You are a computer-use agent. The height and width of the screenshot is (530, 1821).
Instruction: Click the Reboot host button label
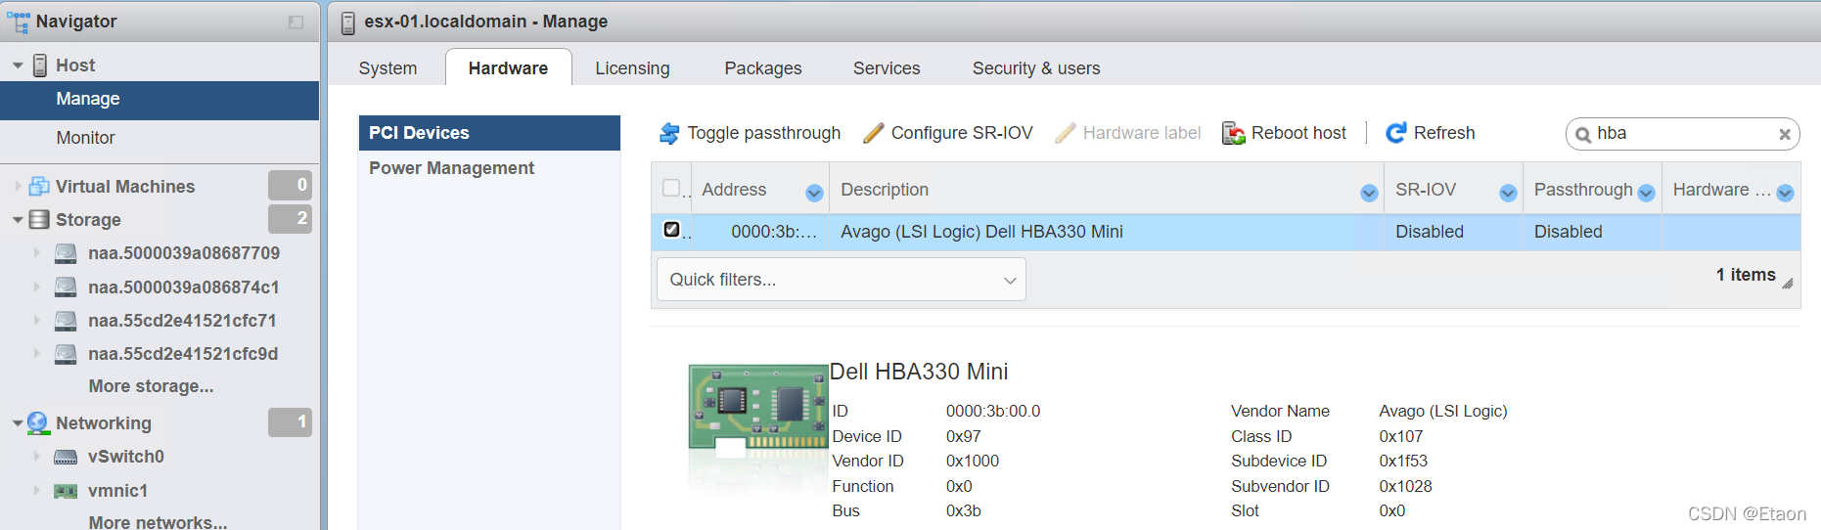(x=1298, y=133)
